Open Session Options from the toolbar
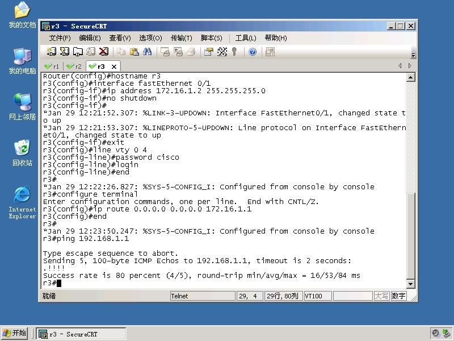 pyautogui.click(x=208, y=52)
